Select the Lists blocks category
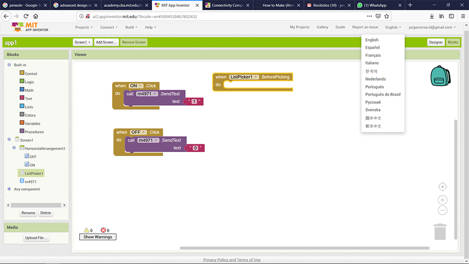The image size is (469, 264). pos(26,107)
